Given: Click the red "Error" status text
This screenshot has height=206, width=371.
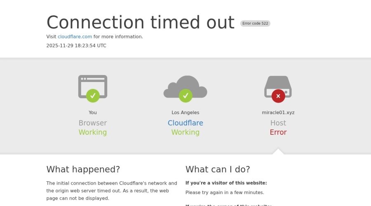Looking at the screenshot, I should tap(278, 132).
